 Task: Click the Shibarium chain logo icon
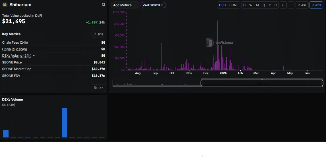click(5, 5)
